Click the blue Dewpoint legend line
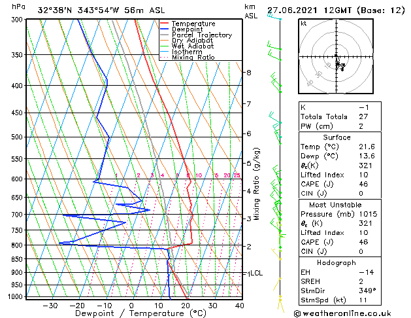The height and width of the screenshot is (318, 411). (x=164, y=29)
